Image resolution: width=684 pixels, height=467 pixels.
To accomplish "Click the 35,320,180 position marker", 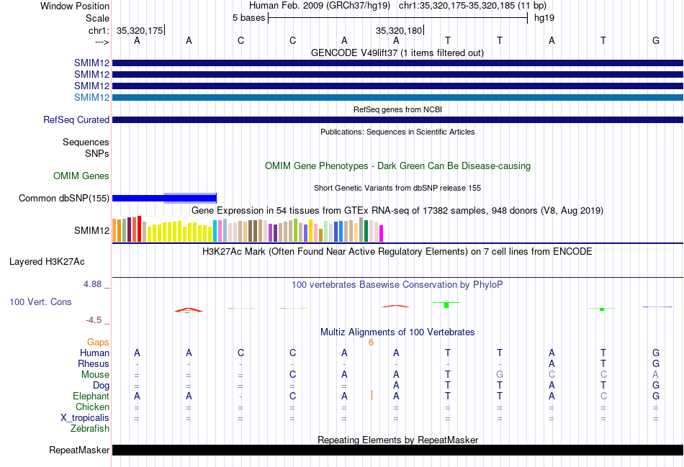I will (x=399, y=30).
